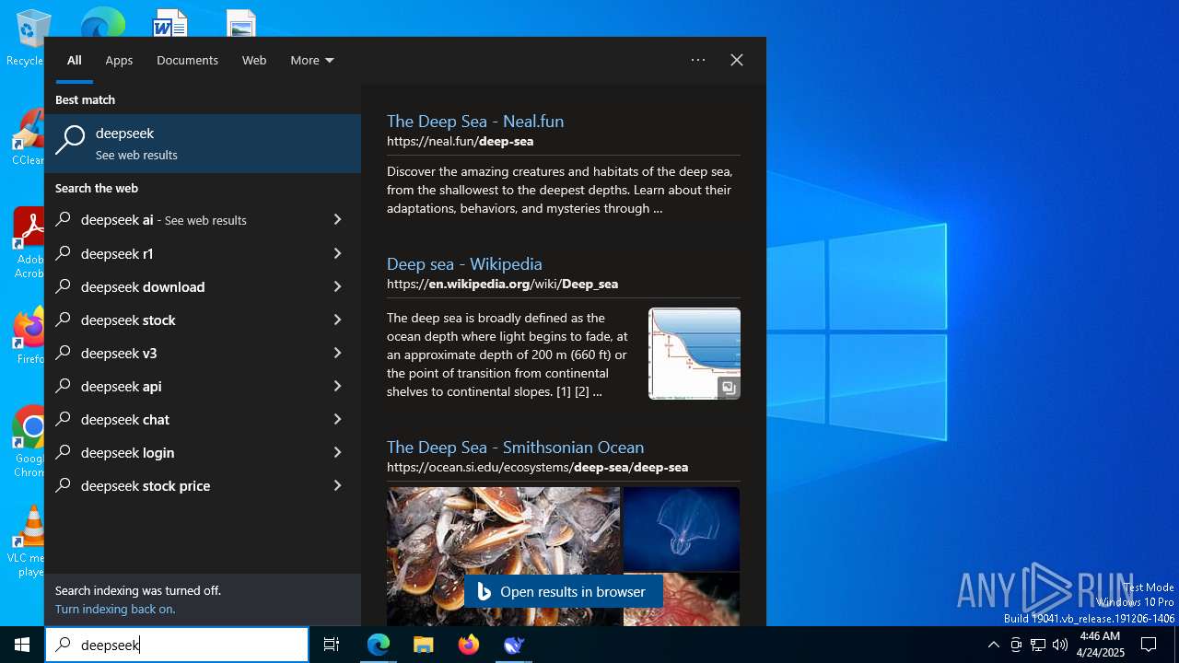Click the meet-now camera tray icon
The width and height of the screenshot is (1179, 663).
1016,645
